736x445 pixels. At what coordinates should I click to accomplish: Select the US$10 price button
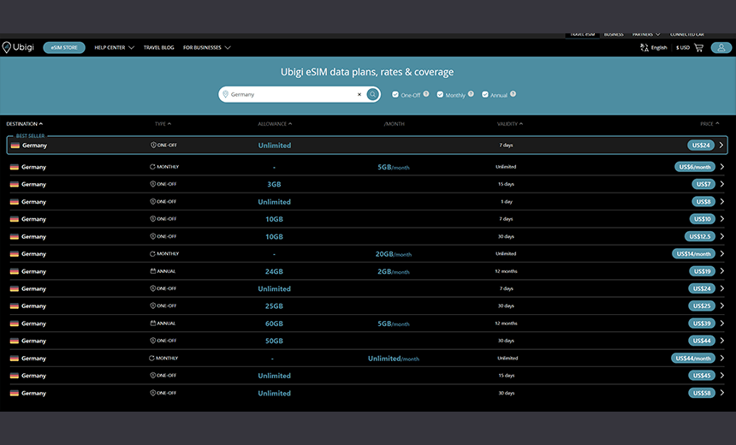[702, 219]
